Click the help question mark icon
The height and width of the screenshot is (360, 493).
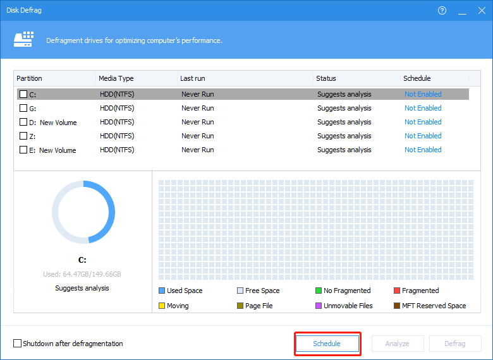[442, 11]
